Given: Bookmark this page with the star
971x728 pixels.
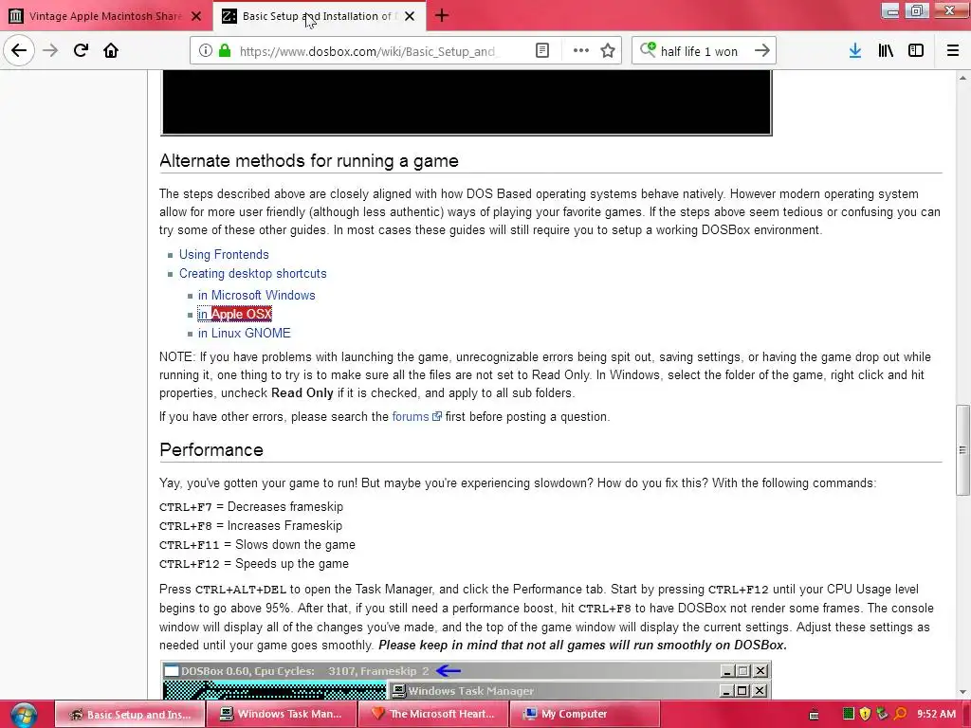Looking at the screenshot, I should coord(608,51).
